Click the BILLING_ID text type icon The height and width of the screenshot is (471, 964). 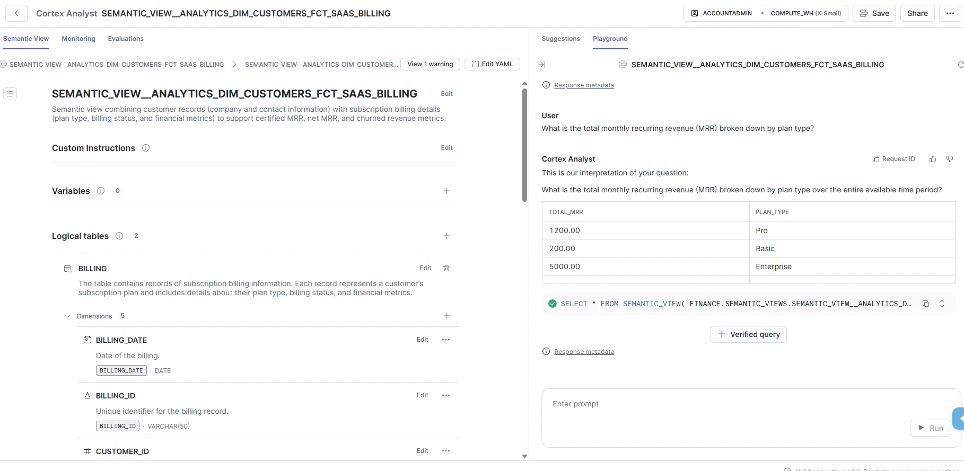click(87, 395)
